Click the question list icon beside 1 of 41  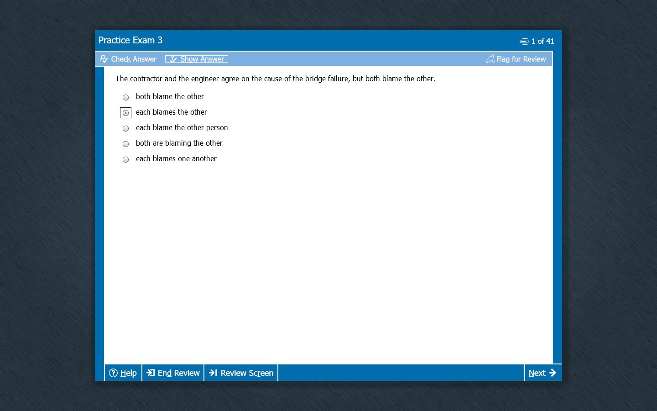[524, 42]
